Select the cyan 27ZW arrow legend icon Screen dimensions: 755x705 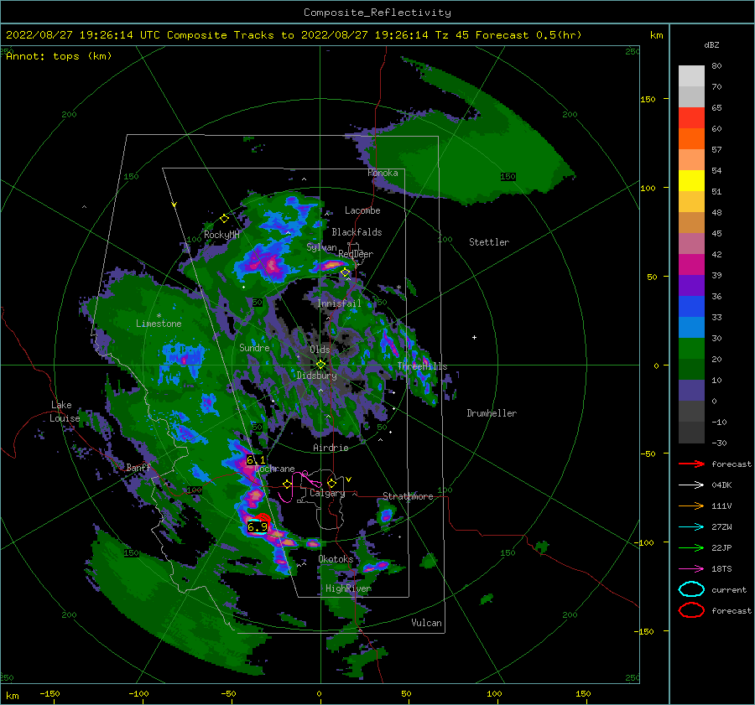click(x=691, y=527)
